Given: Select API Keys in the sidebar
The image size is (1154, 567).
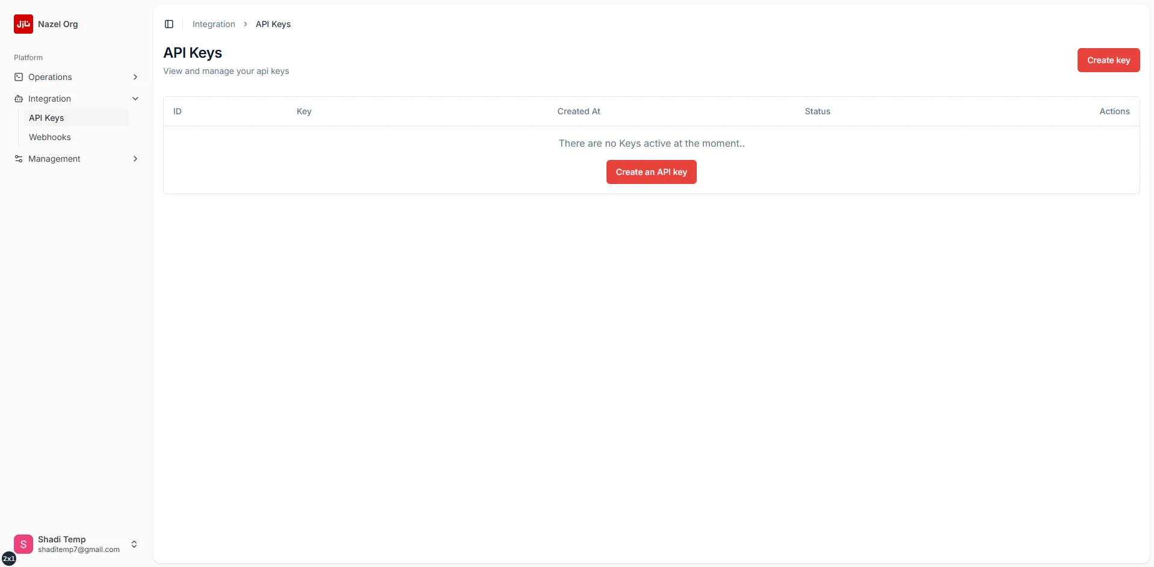Looking at the screenshot, I should pos(46,117).
